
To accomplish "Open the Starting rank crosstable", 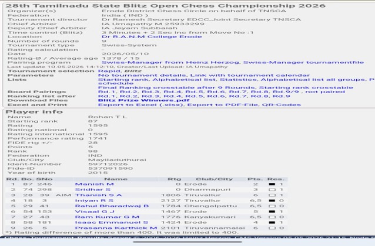I will (x=306, y=88).
